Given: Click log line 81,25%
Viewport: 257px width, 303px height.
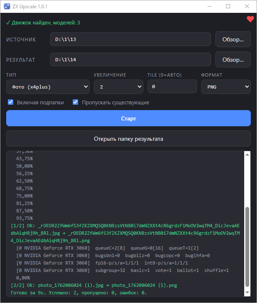Looking at the screenshot, I should [x=24, y=203].
